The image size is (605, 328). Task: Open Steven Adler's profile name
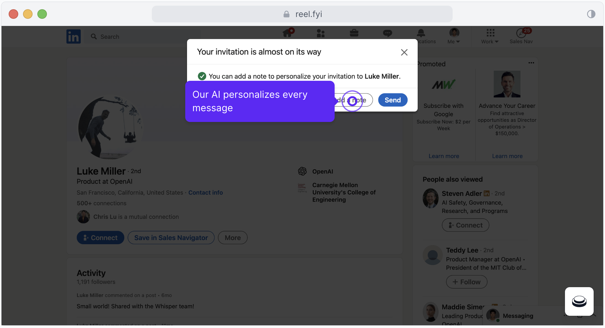point(462,194)
